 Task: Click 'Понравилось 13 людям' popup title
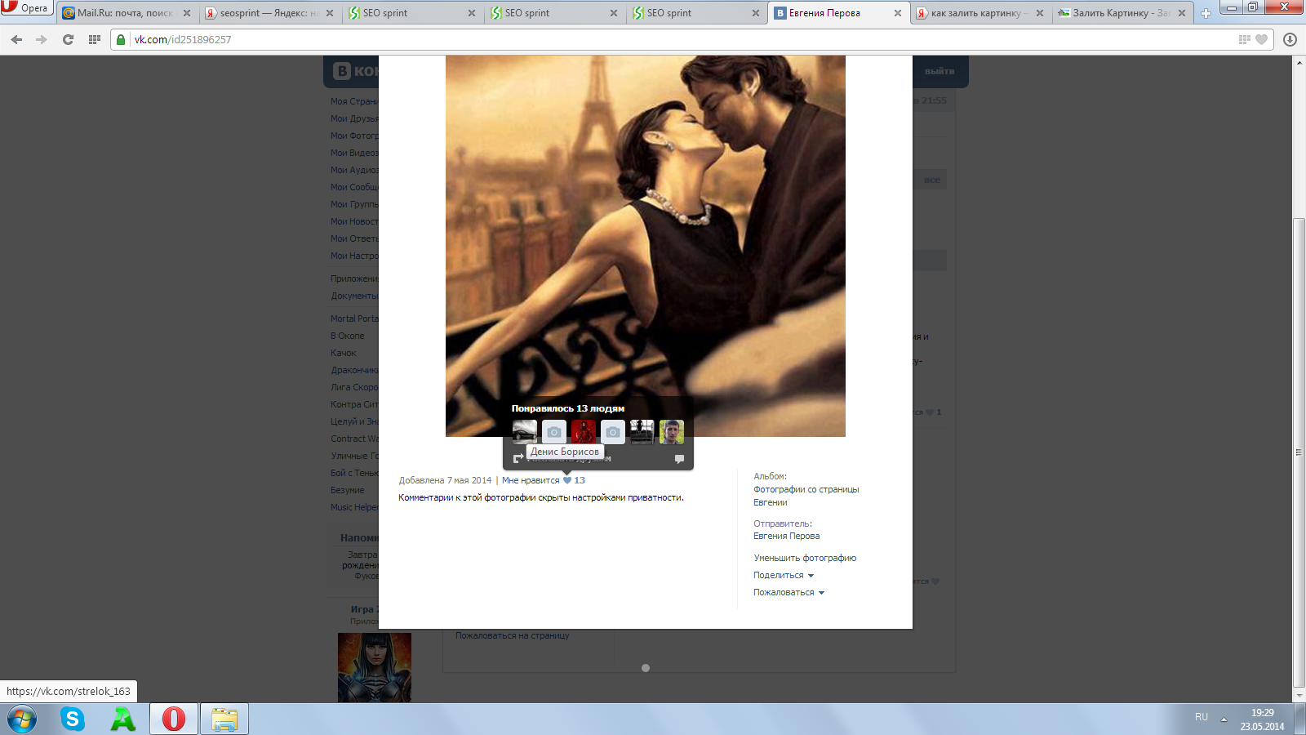click(568, 408)
